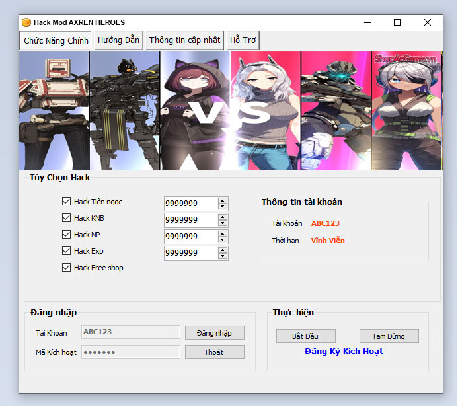Disable the Hack Exp checkbox

point(66,251)
